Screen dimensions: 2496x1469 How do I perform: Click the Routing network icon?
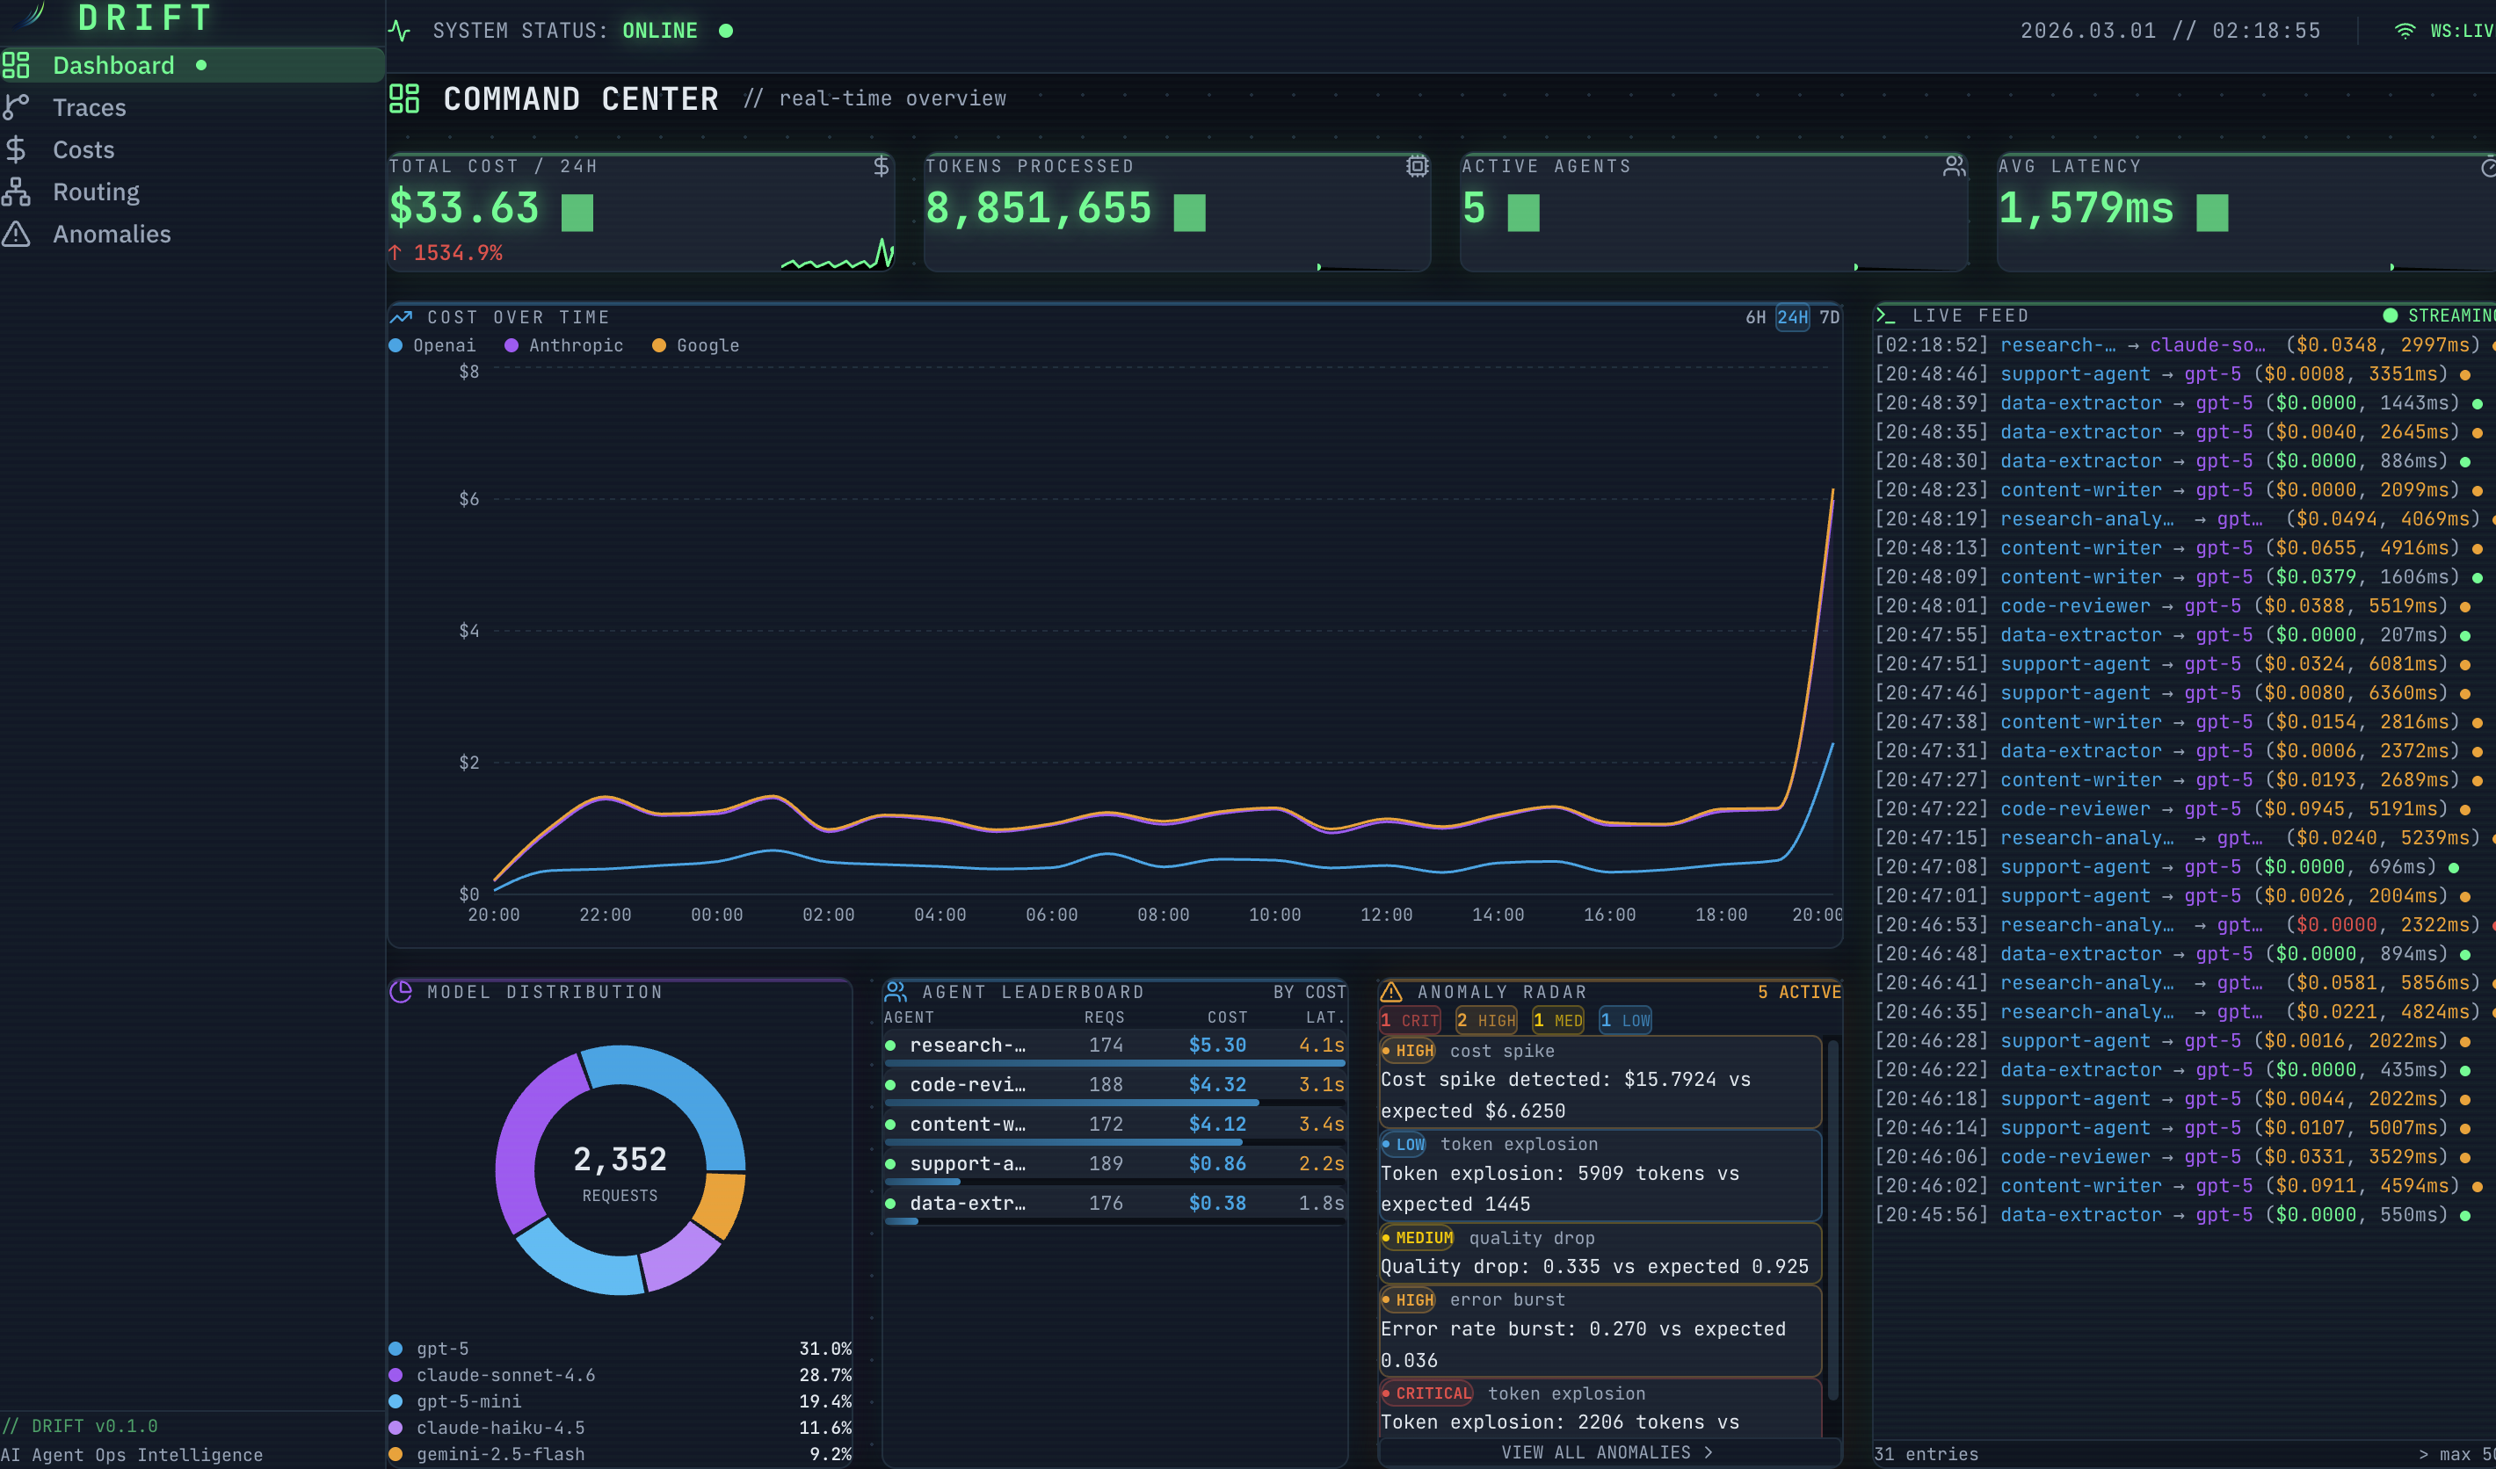coord(16,192)
